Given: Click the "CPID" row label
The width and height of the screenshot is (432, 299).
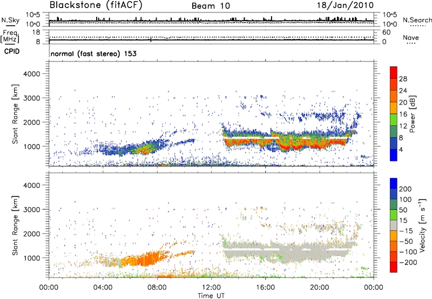Looking at the screenshot, I should (12, 51).
